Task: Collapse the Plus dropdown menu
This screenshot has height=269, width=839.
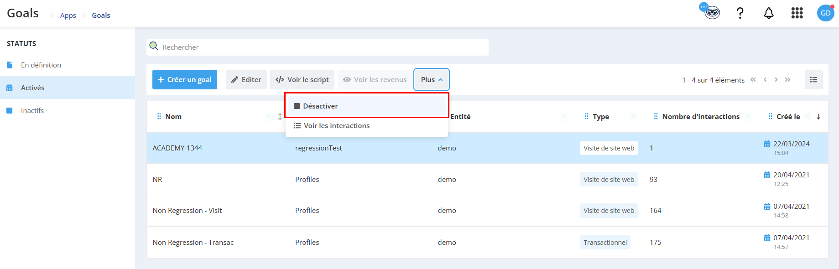Action: coord(432,79)
